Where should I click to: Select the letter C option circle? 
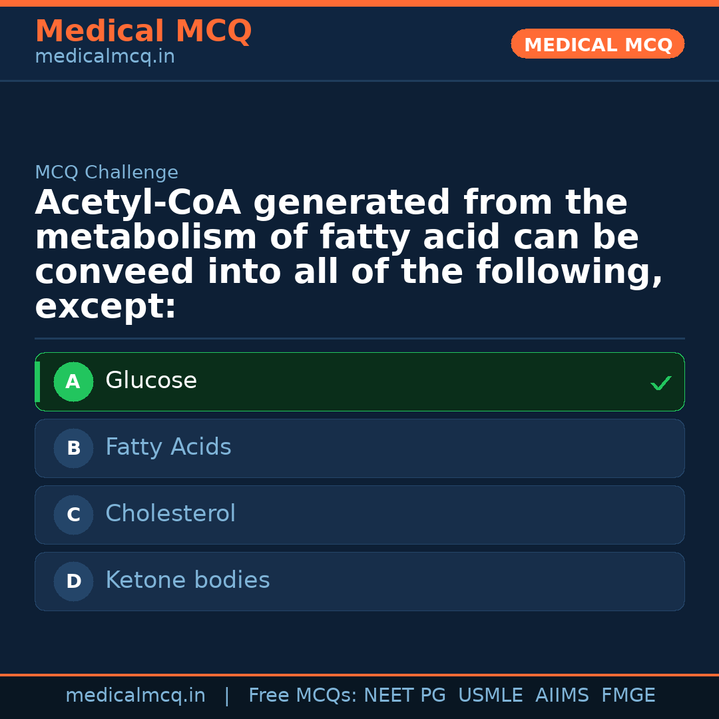click(x=73, y=515)
